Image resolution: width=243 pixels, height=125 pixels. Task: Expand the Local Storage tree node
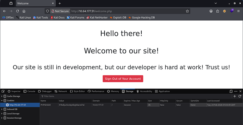coord(2,114)
